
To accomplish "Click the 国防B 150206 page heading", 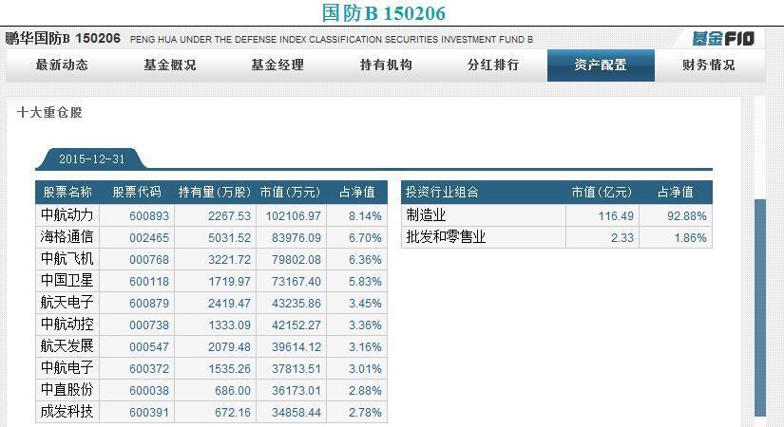I will pos(383,13).
